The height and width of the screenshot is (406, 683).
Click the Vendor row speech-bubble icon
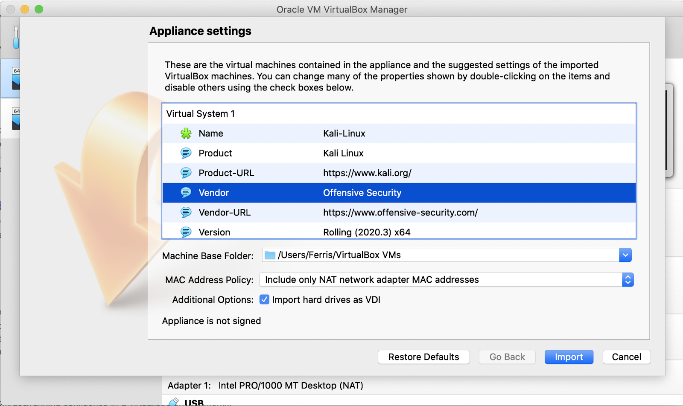186,193
